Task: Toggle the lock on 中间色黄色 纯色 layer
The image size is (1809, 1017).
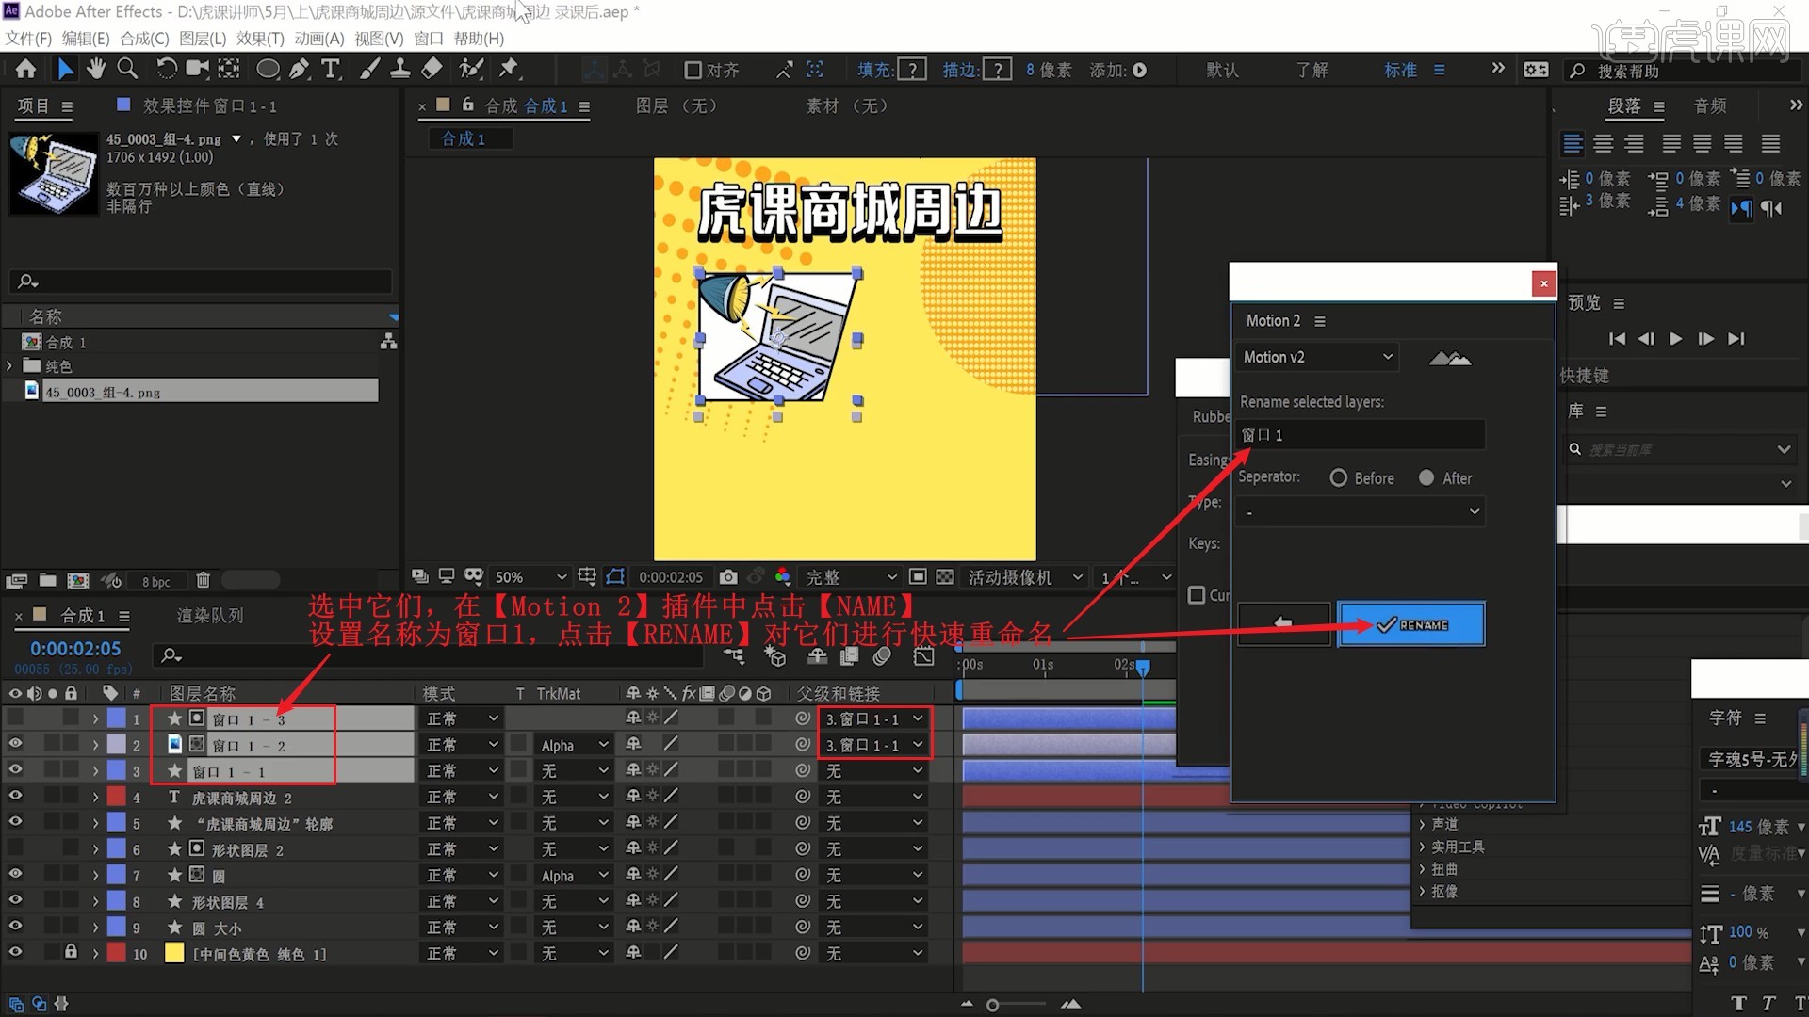Action: tap(71, 953)
